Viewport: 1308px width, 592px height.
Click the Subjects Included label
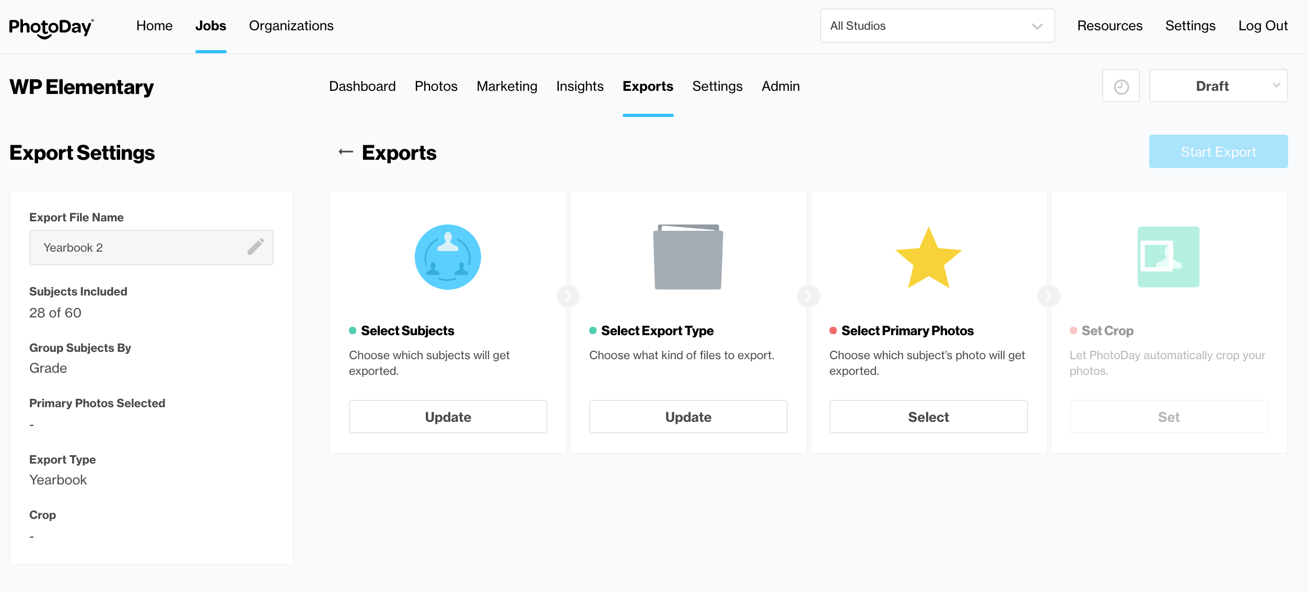click(x=78, y=291)
